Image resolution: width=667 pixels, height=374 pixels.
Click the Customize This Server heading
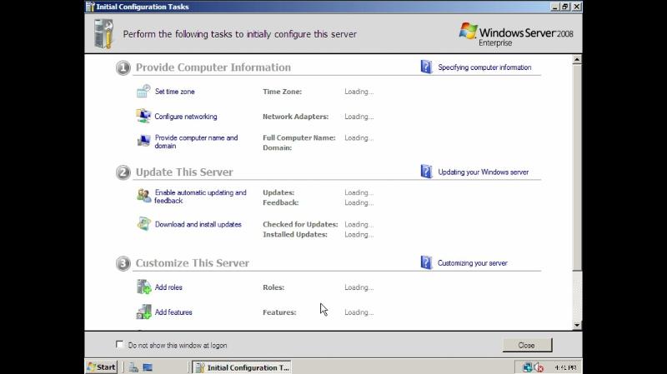click(193, 262)
